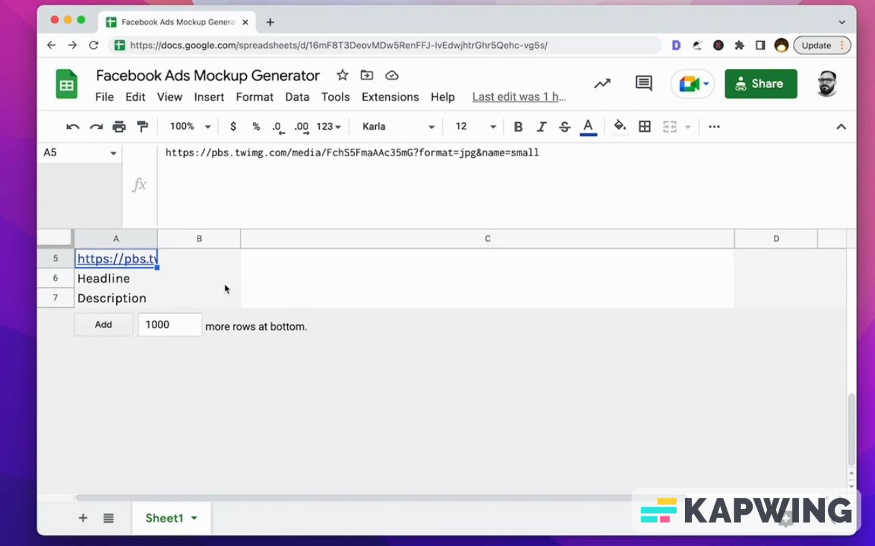Open the browser Extensions puzzle icon
The width and height of the screenshot is (875, 546).
click(x=739, y=46)
